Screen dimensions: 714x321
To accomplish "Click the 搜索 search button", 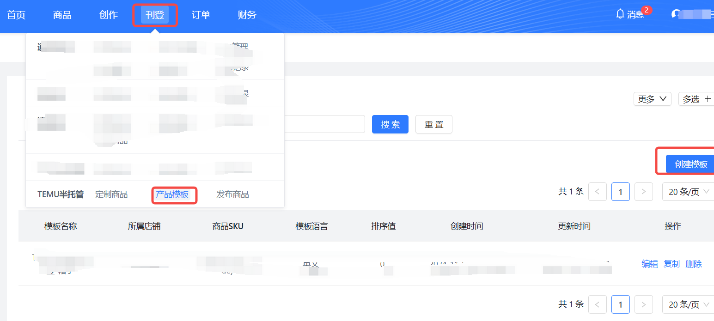I will (390, 124).
